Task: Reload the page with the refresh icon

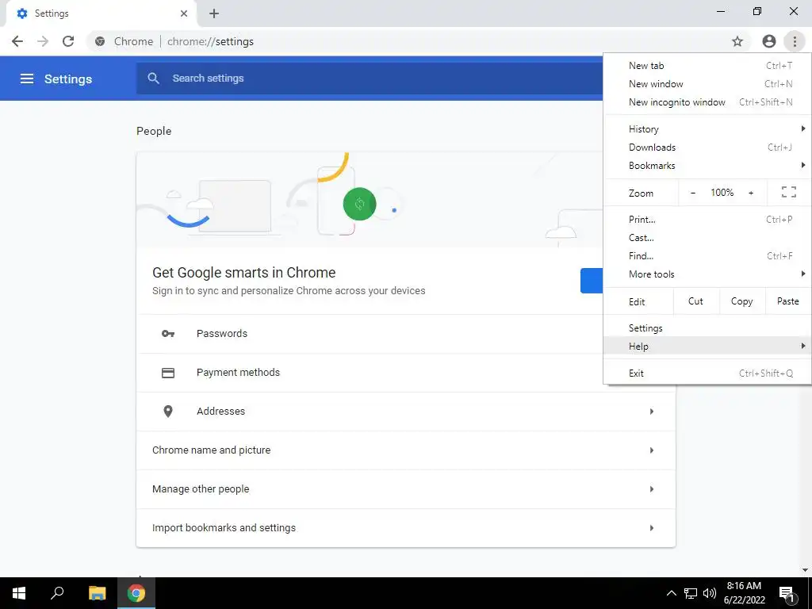Action: (68, 41)
